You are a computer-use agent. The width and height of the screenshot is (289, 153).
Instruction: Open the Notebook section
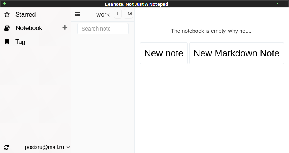(x=29, y=28)
